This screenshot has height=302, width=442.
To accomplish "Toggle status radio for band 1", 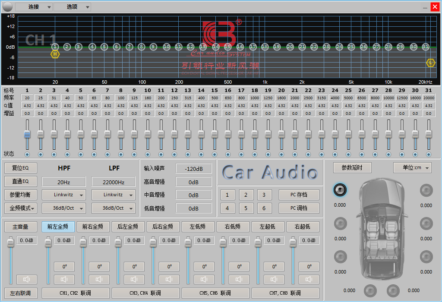I will pos(27,154).
